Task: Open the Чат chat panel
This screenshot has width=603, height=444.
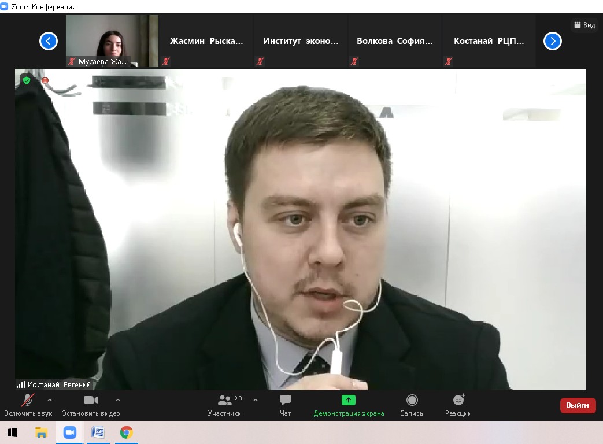Action: point(286,405)
